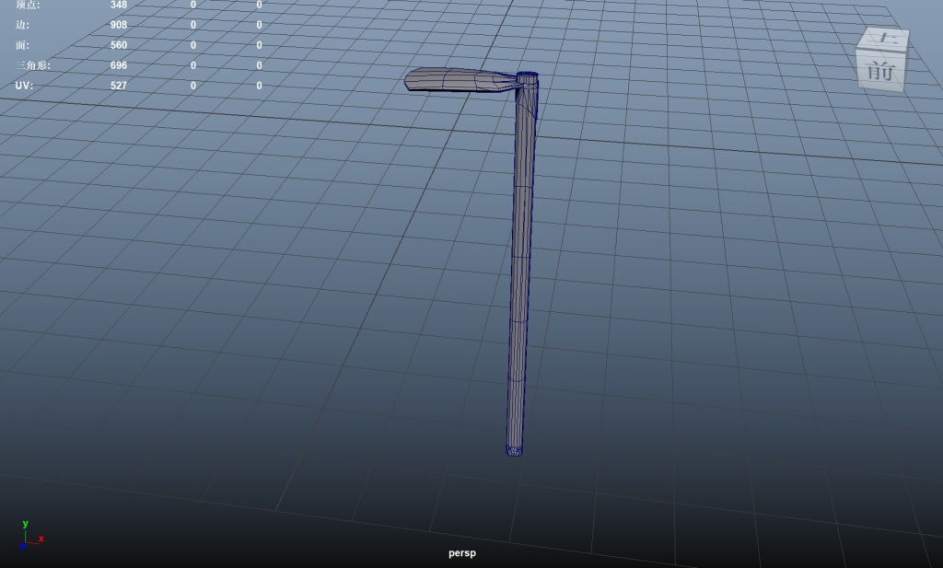Click the 三角形: triangle count label
The height and width of the screenshot is (568, 943).
33,65
